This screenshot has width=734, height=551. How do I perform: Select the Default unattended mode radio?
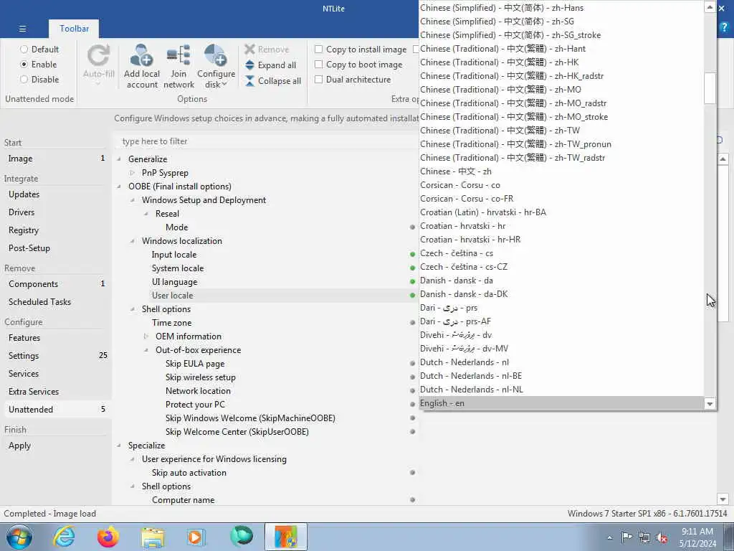pos(24,50)
